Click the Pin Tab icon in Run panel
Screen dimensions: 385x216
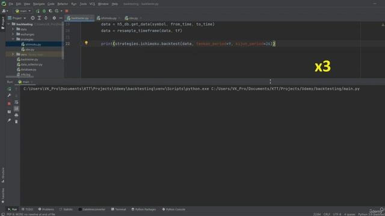point(9,121)
